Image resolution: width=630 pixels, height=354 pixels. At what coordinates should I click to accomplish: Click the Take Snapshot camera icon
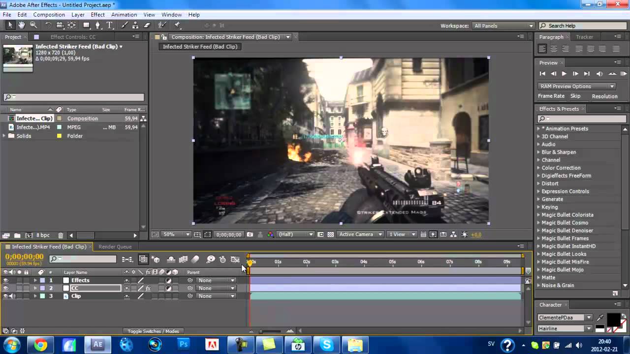click(x=250, y=235)
